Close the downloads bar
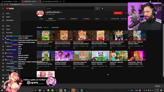This screenshot has width=164, height=92. [x=162, y=86]
